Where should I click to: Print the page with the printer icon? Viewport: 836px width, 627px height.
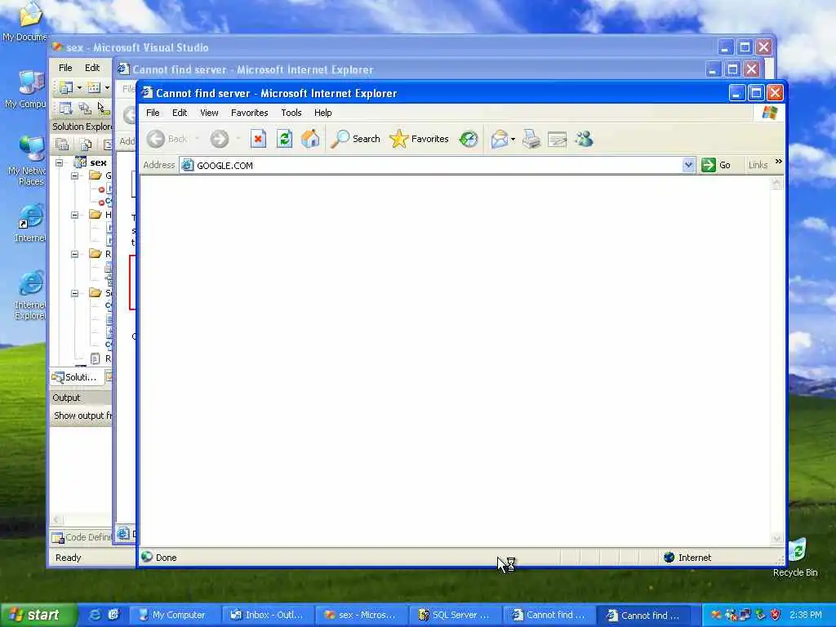tap(531, 139)
